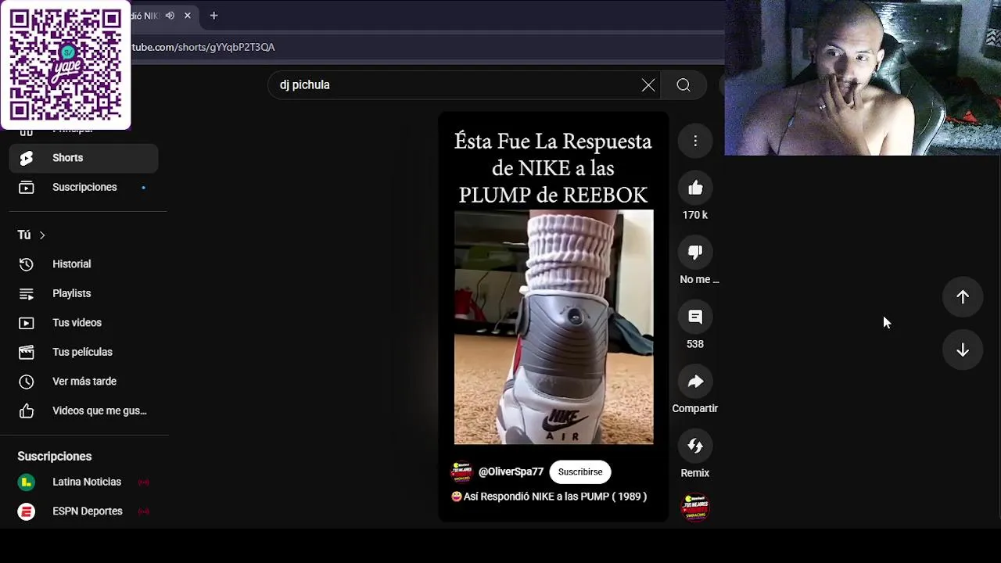1001x563 pixels.
Task: Click the Suscripciones sidebar icon
Action: (x=27, y=187)
